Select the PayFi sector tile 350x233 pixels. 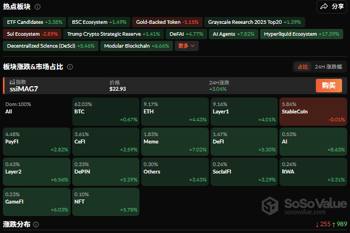[36, 142]
